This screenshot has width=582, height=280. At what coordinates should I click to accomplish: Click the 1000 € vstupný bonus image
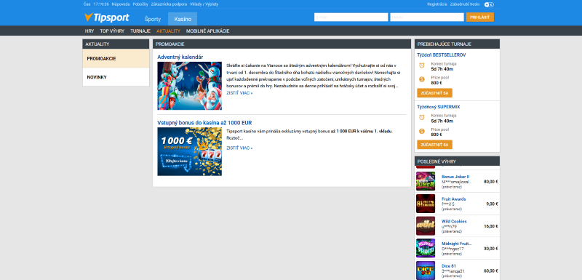(x=190, y=152)
